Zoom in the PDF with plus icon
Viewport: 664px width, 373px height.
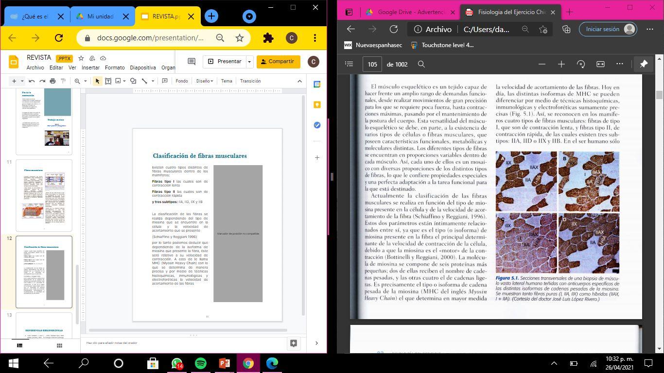click(561, 64)
